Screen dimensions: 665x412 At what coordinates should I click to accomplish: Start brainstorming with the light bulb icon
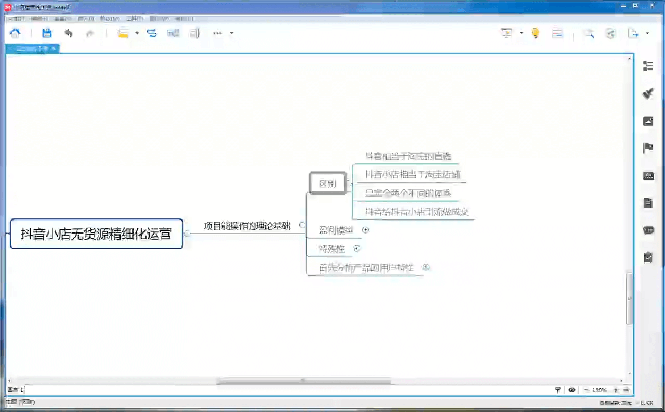536,33
